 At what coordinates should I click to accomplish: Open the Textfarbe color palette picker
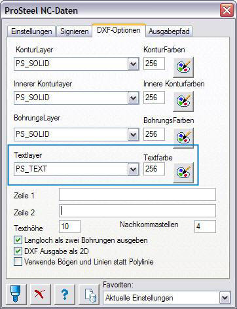tap(183, 173)
